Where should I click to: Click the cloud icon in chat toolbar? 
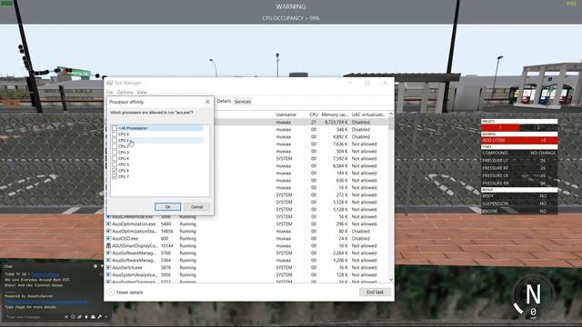tap(93, 317)
